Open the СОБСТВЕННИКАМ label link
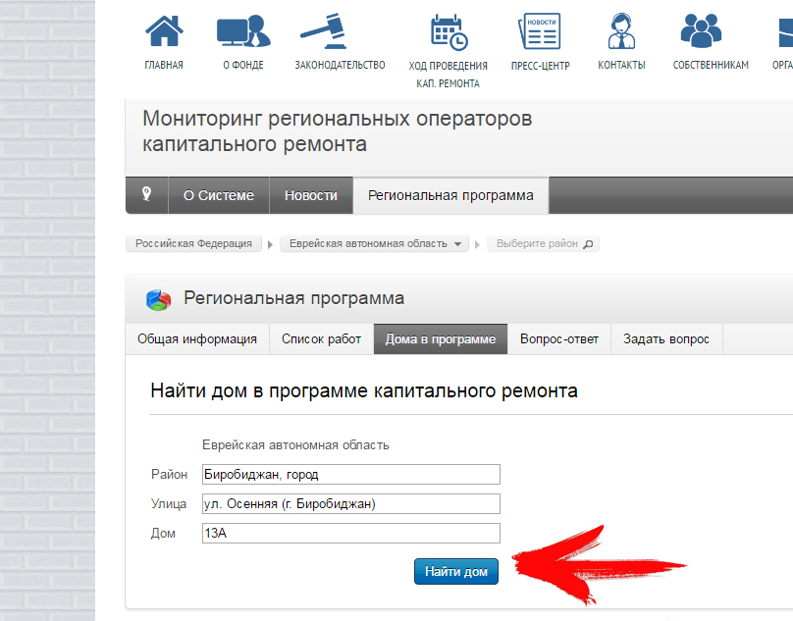 pyautogui.click(x=711, y=65)
